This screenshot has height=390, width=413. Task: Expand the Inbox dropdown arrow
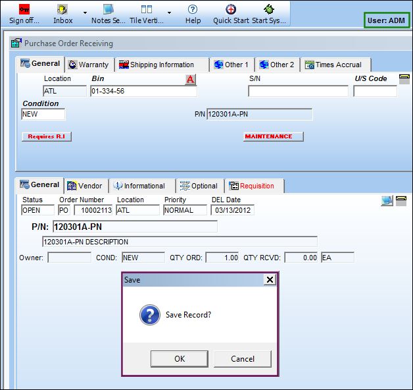click(85, 13)
